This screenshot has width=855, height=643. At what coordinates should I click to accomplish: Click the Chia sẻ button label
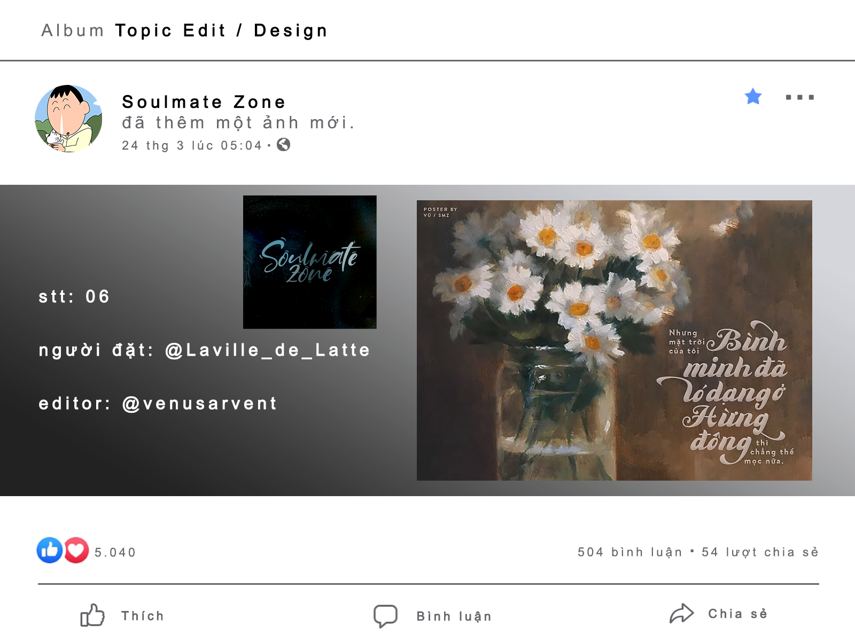point(738,614)
